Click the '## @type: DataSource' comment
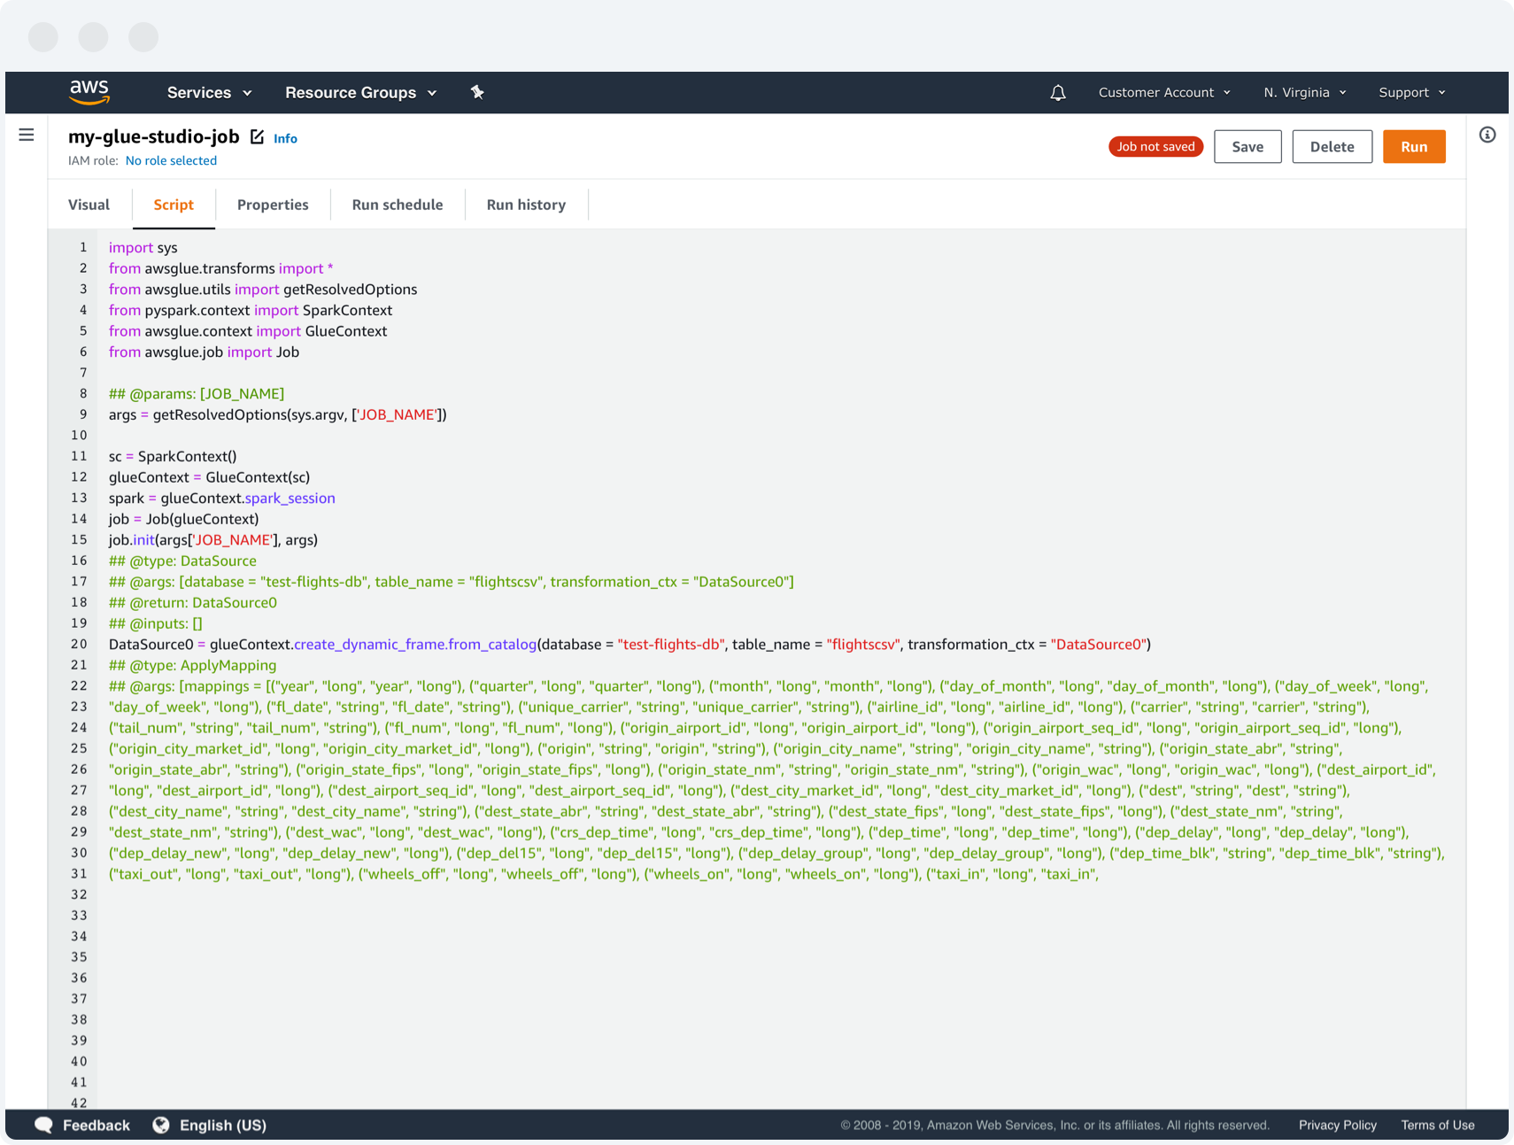Screen dimensions: 1514x1145 tap(182, 561)
